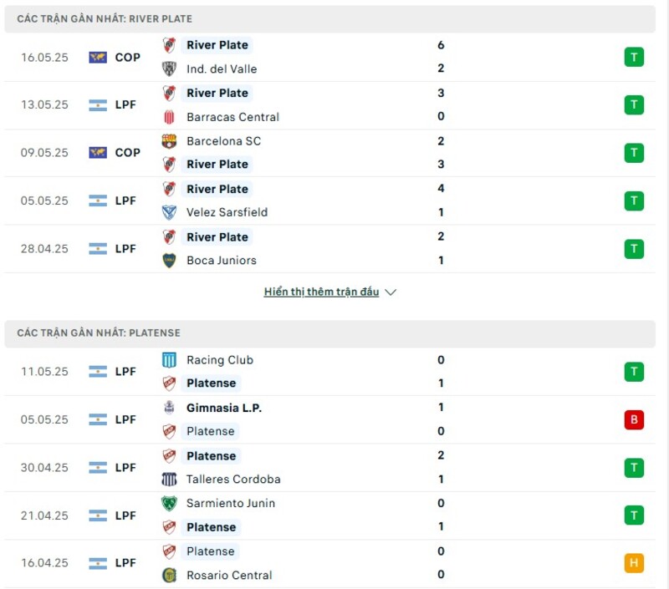Expand more matches with the chevron arrow
Viewport: 669px width, 589px height.
tap(391, 292)
